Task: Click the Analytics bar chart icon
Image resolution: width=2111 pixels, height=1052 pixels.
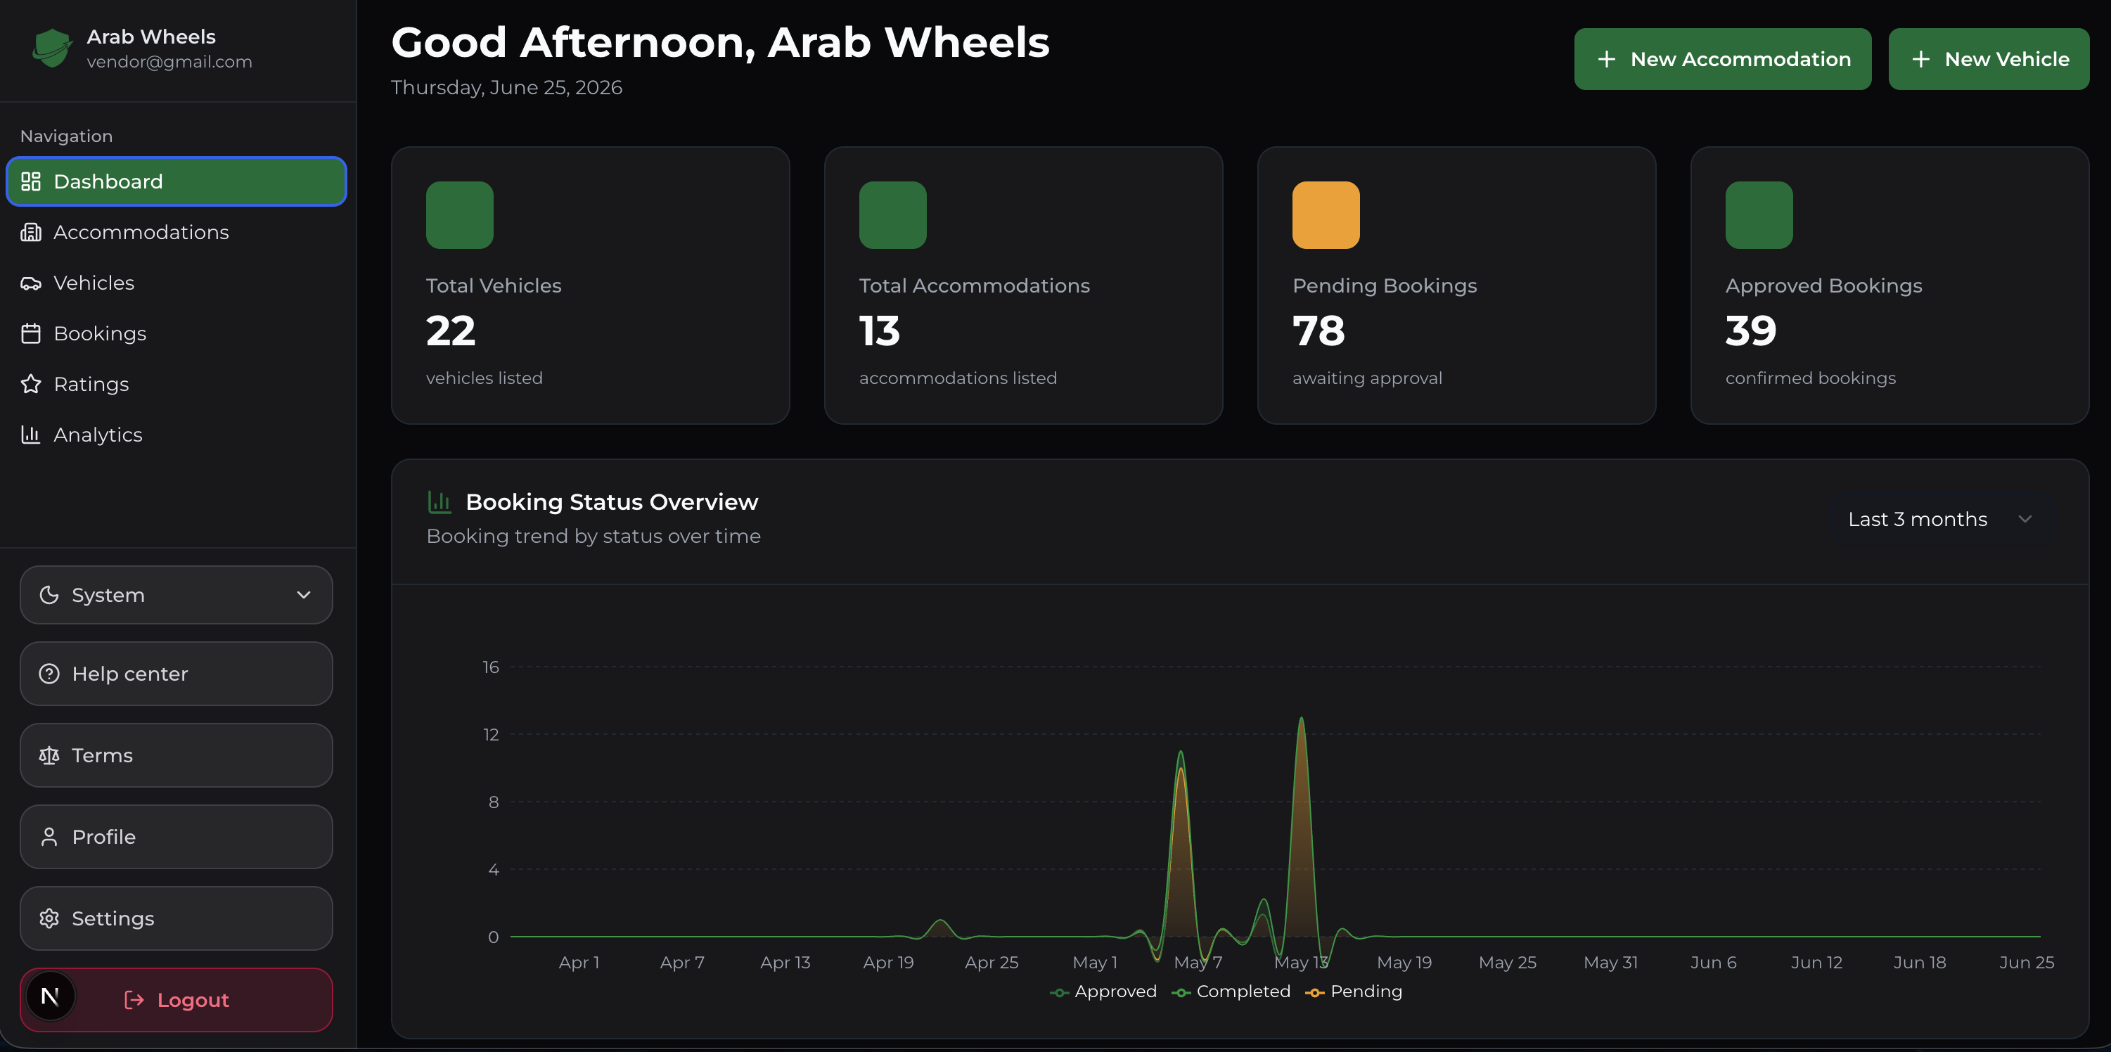Action: 31,435
